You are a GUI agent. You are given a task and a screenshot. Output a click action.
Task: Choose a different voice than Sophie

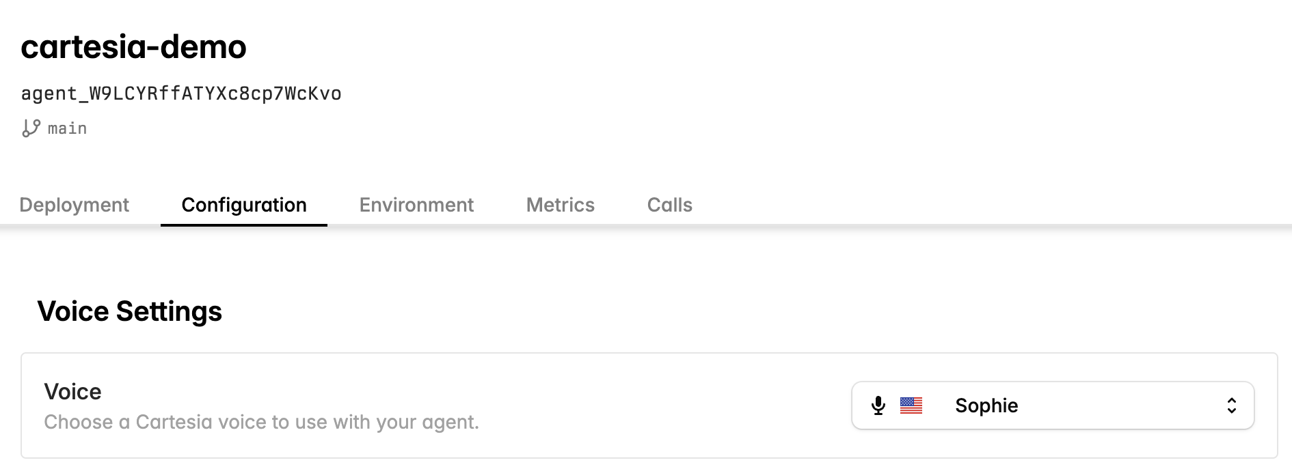(x=1053, y=405)
